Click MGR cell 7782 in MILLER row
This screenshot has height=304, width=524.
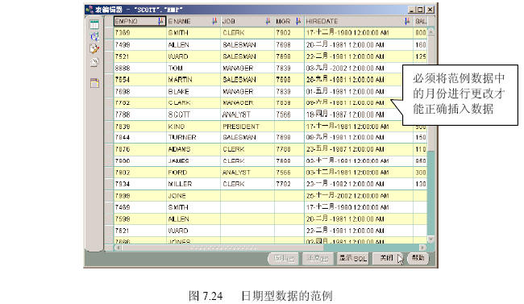289,184
